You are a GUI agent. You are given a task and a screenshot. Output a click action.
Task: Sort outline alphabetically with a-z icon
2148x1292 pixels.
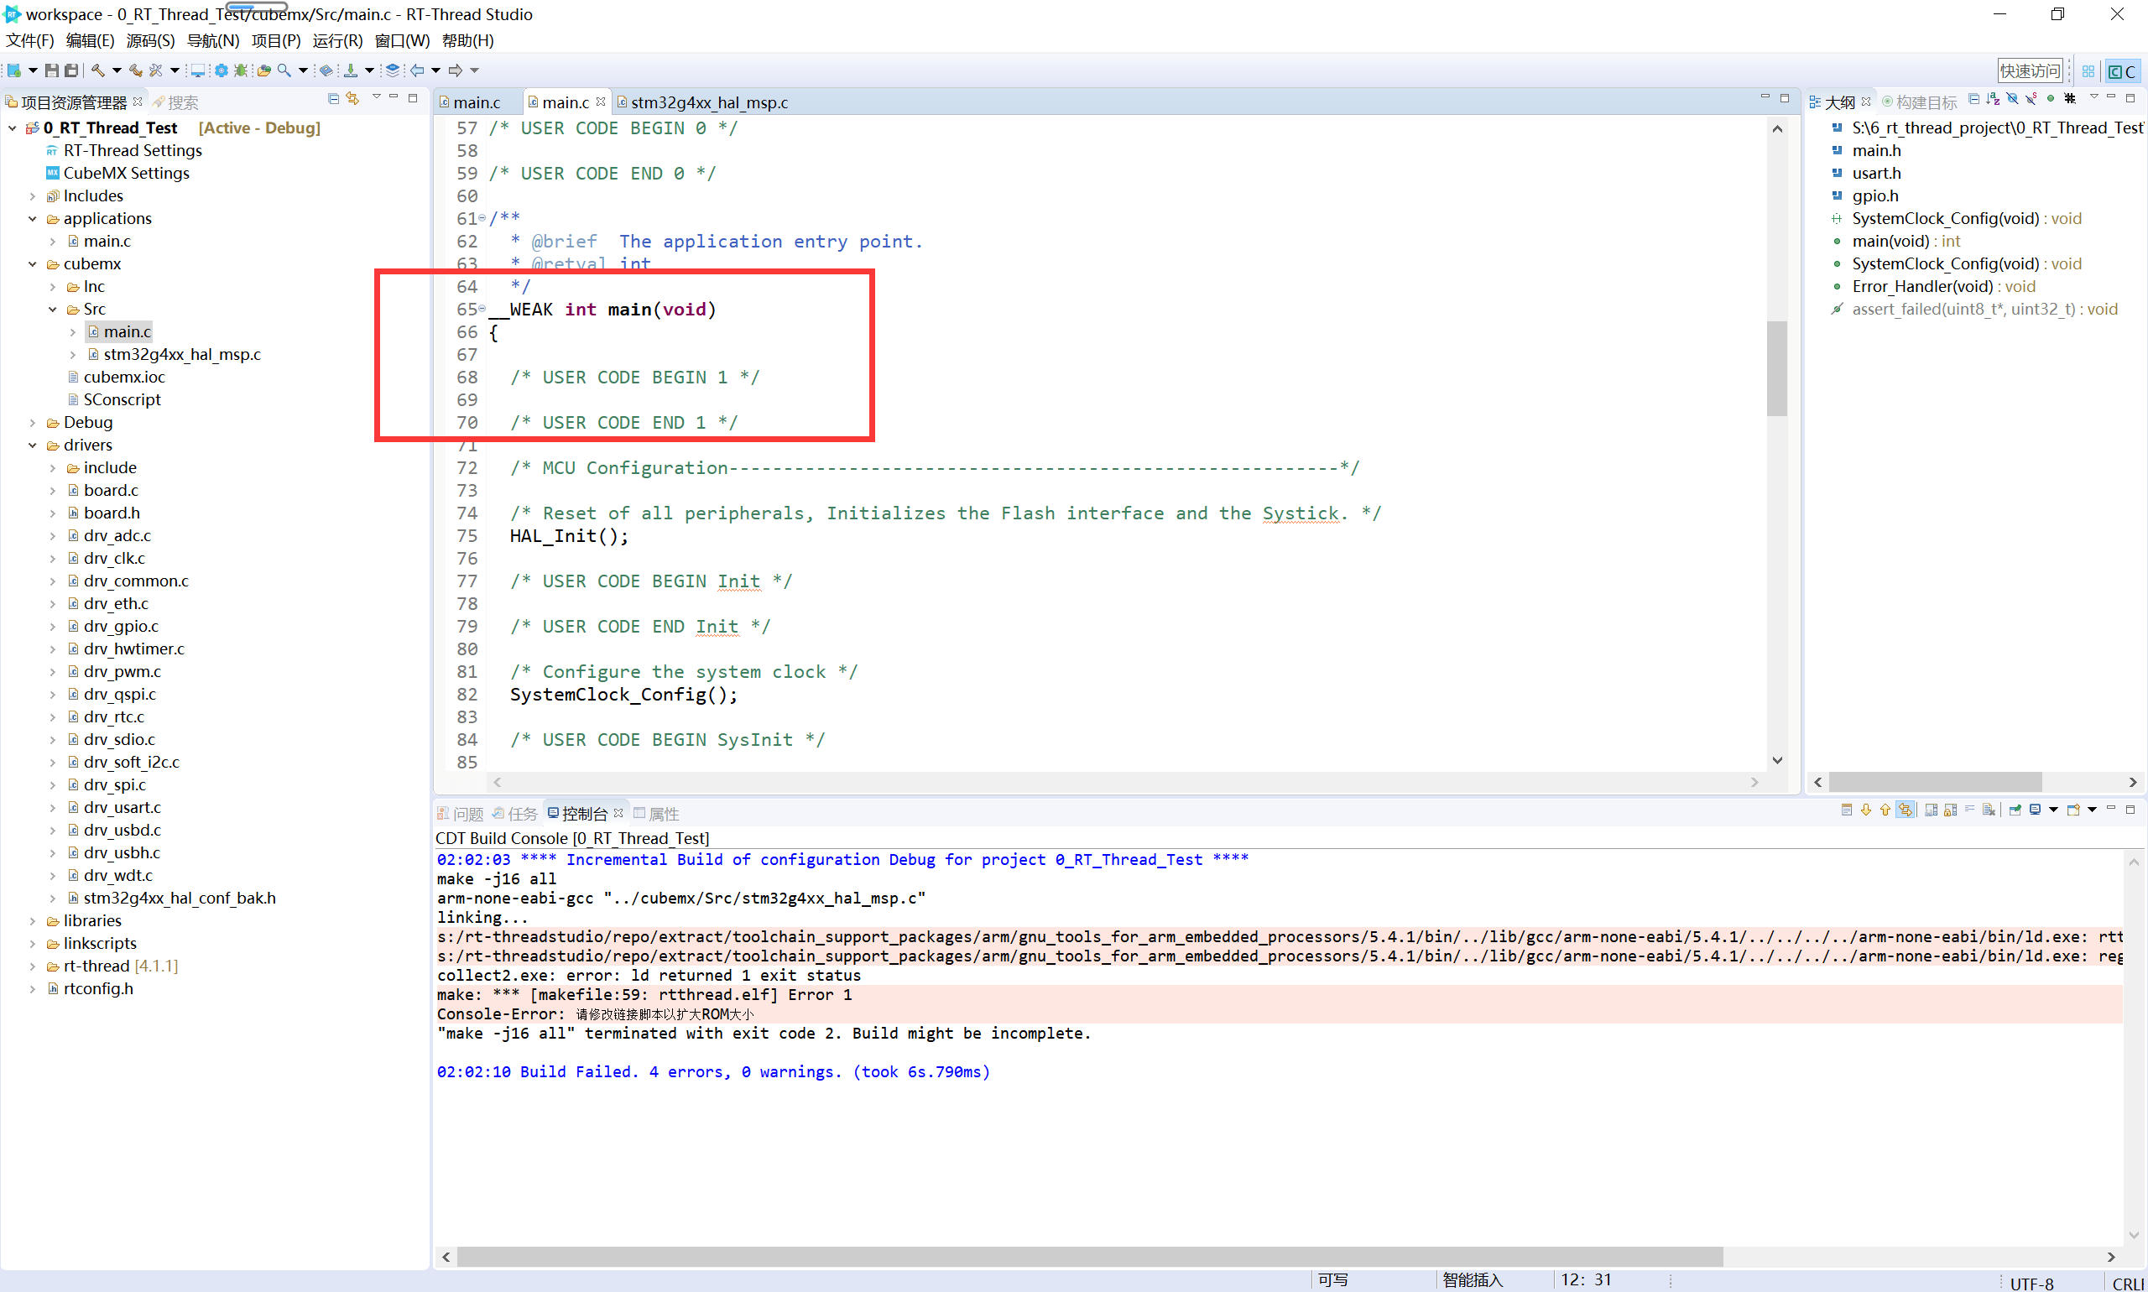(x=1993, y=99)
